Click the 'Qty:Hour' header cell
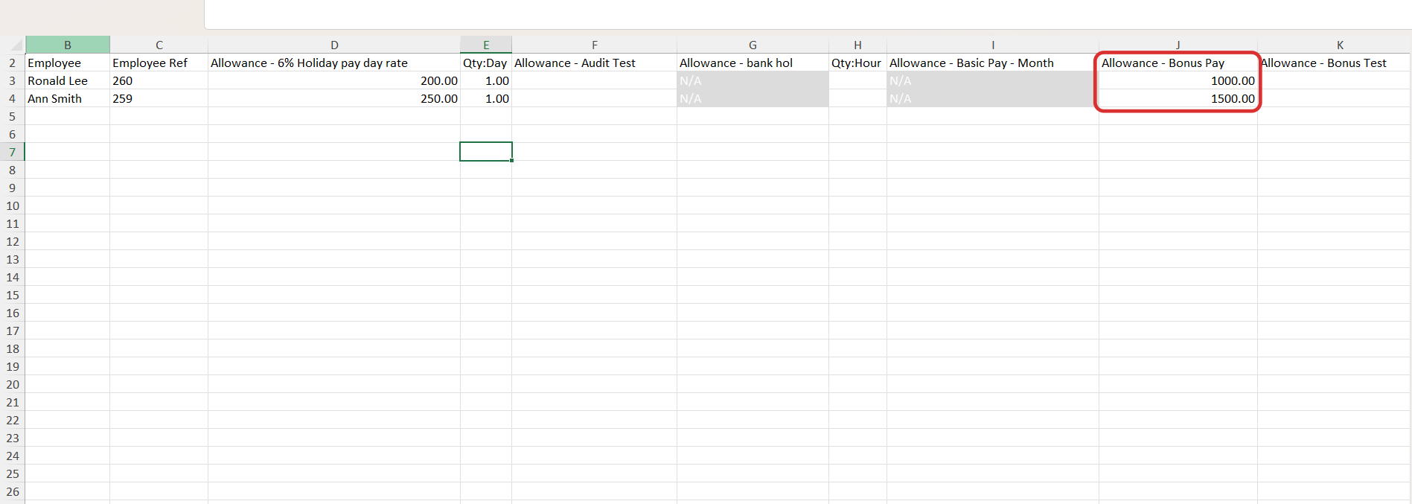 coord(857,63)
